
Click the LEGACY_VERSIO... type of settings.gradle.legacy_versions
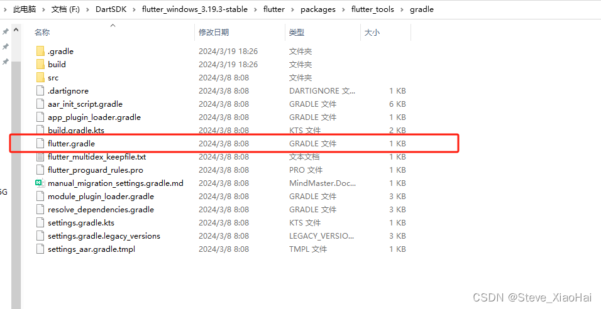tap(322, 236)
